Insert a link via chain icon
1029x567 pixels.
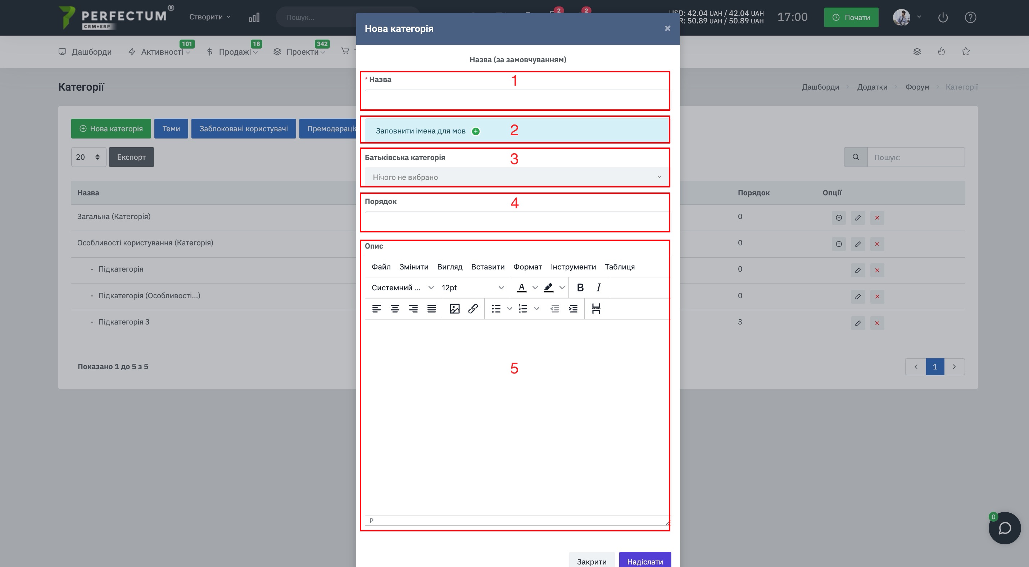tap(473, 309)
